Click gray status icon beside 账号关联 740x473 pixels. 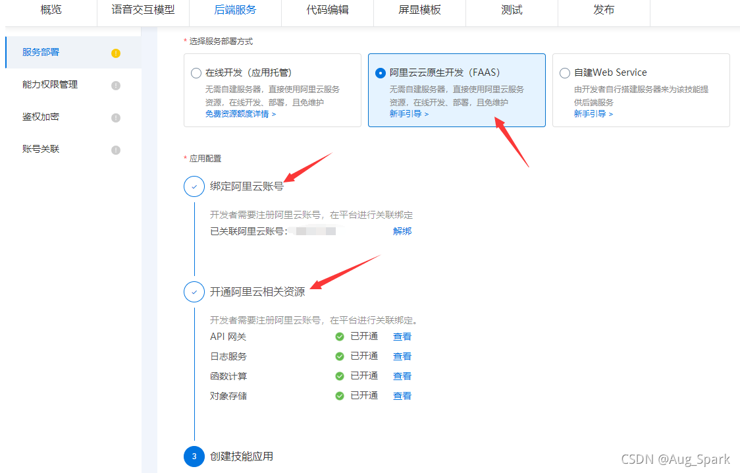[x=116, y=150]
